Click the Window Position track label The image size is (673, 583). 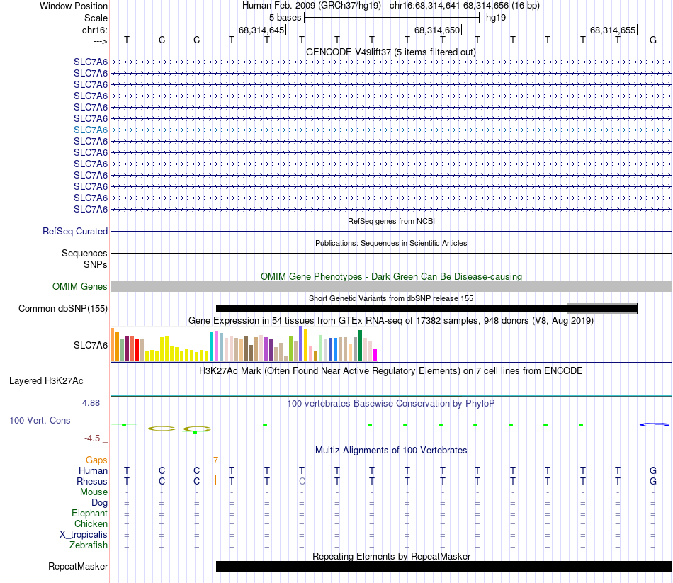[74, 6]
